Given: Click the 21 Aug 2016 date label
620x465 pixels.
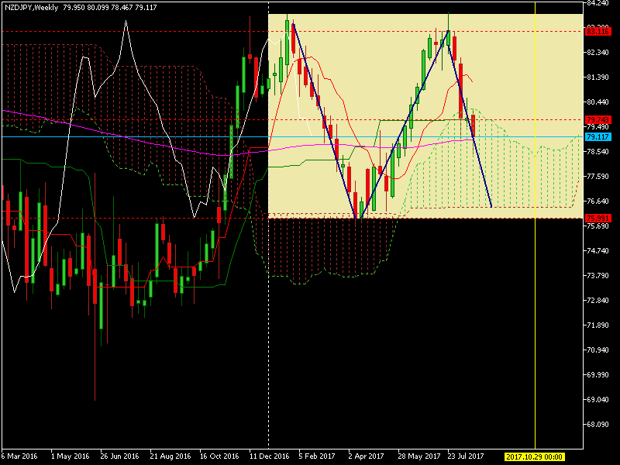Looking at the screenshot, I should click(170, 456).
